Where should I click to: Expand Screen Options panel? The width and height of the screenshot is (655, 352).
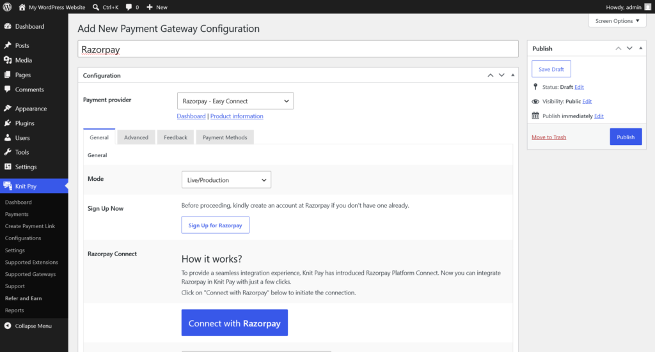(617, 21)
